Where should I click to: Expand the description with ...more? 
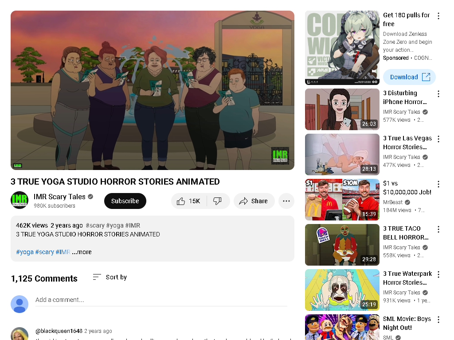coord(82,252)
